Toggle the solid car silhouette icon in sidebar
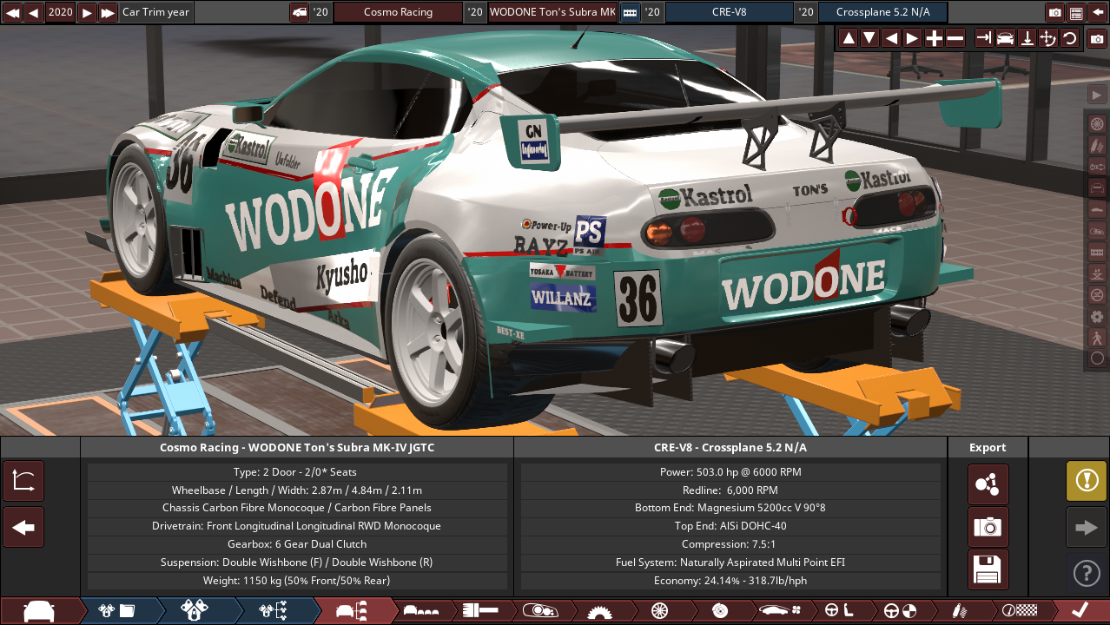Viewport: 1110px width, 625px height. click(x=1097, y=209)
